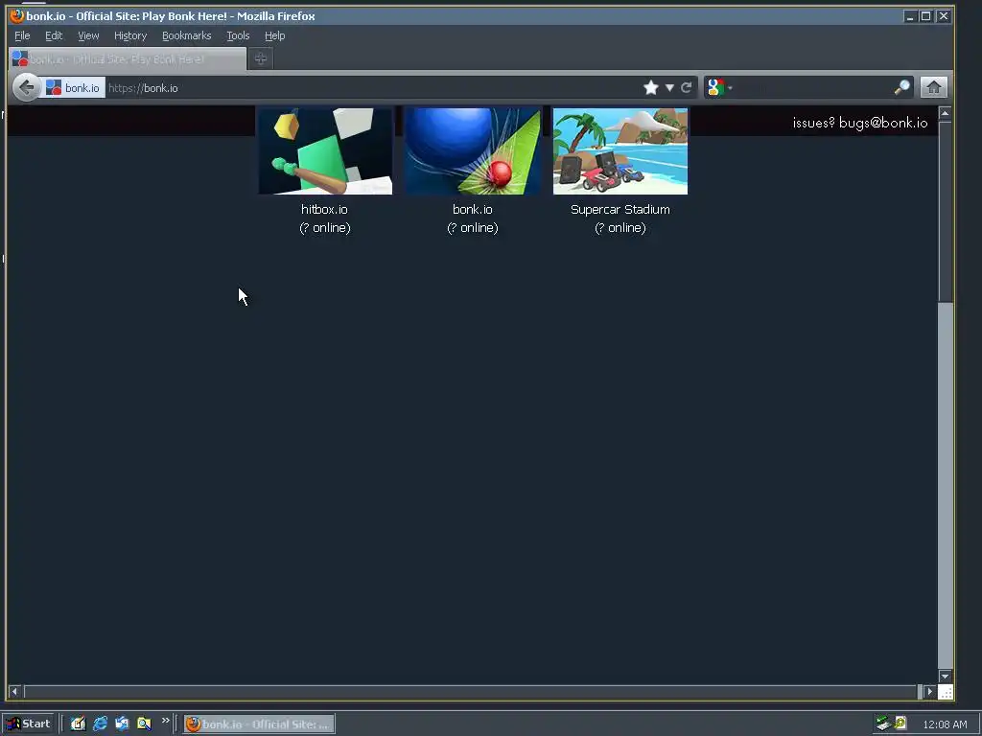
Task: Click the Outlook Express quick launch icon
Action: 122,724
